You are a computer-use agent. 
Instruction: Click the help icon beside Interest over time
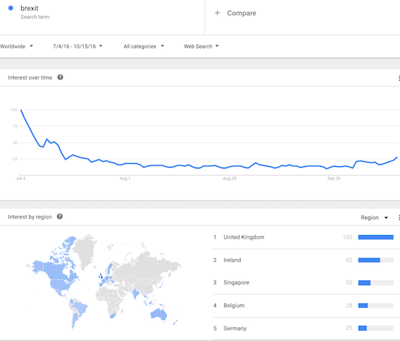pos(60,78)
